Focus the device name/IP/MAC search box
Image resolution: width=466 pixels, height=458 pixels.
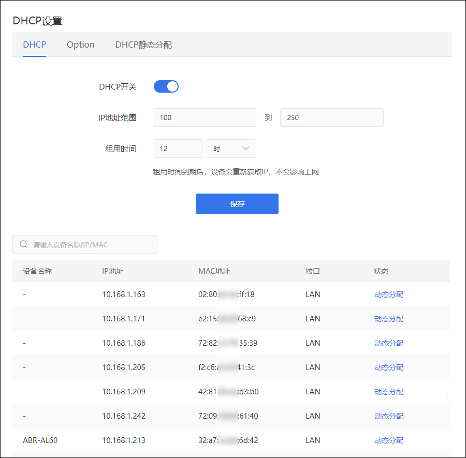pyautogui.click(x=91, y=244)
